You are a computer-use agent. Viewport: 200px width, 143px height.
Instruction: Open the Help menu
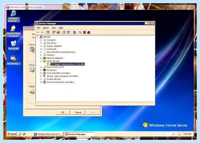[x=61, y=28]
